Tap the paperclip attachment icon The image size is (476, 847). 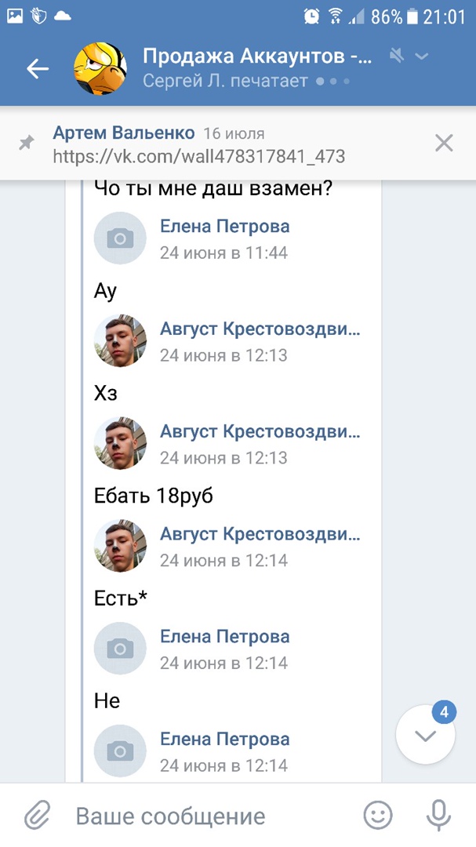click(37, 816)
